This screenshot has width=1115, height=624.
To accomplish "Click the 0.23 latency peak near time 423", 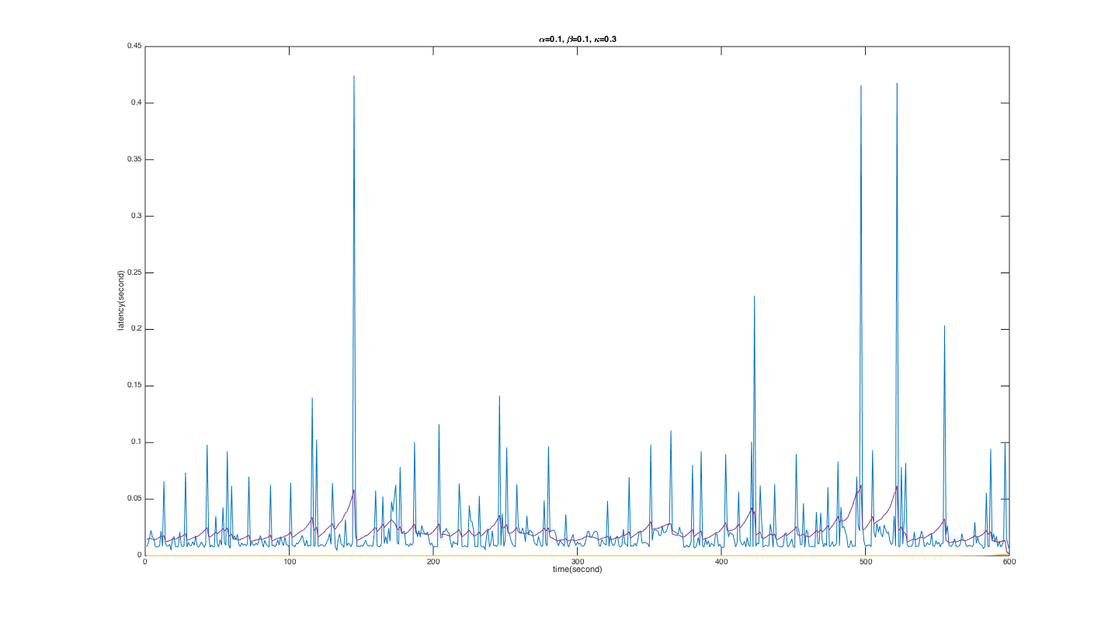I will 754,296.
